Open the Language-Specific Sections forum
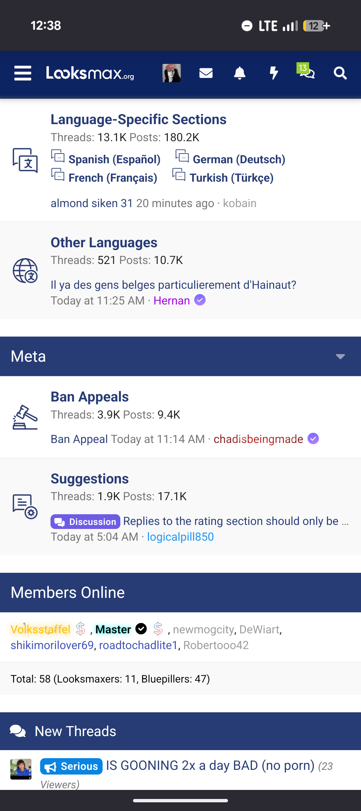361x811 pixels. click(x=138, y=119)
